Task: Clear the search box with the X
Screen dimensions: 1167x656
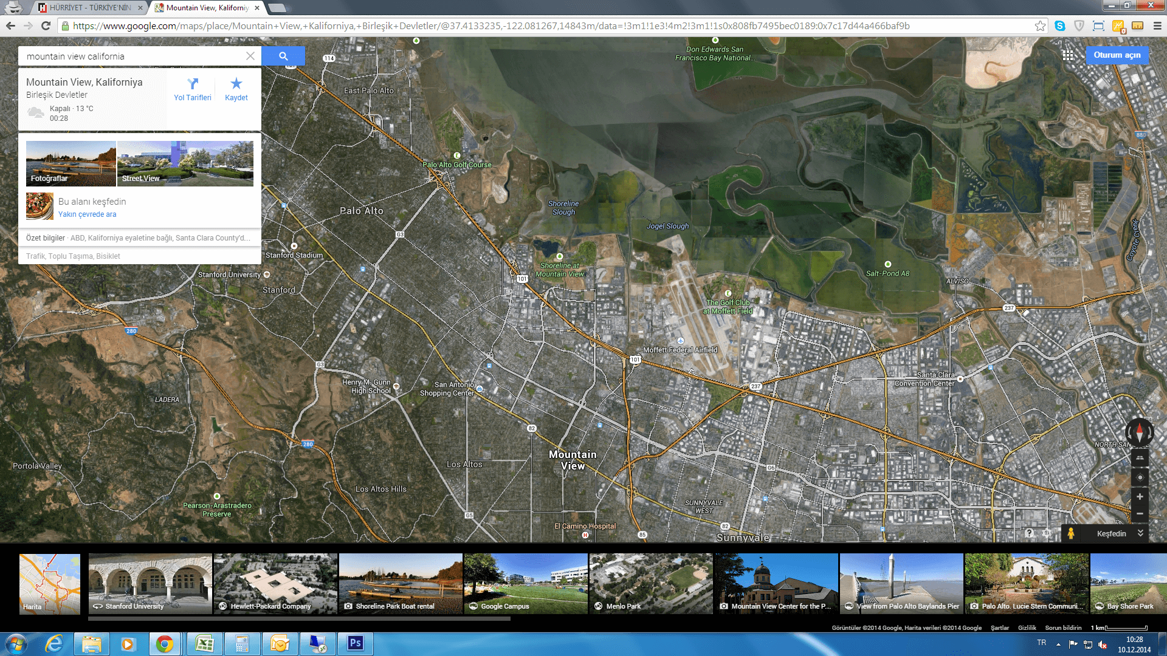Action: [x=250, y=56]
